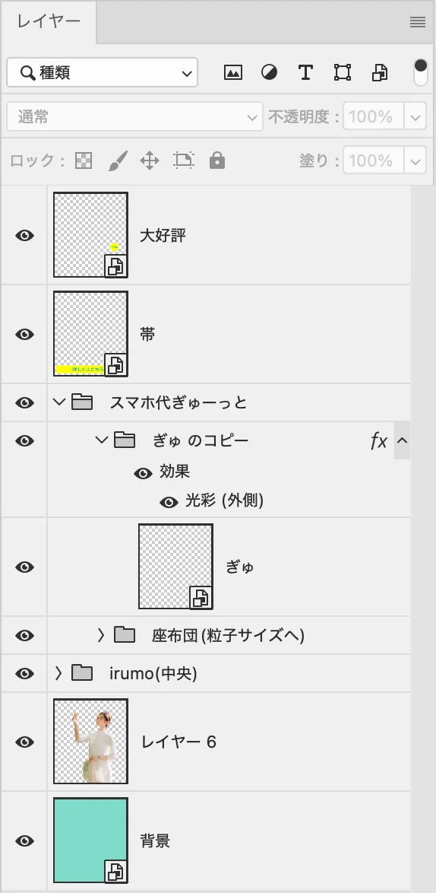Screen dimensions: 436x893
Task: Expand the irumo(中央) group
Action: tap(58, 673)
